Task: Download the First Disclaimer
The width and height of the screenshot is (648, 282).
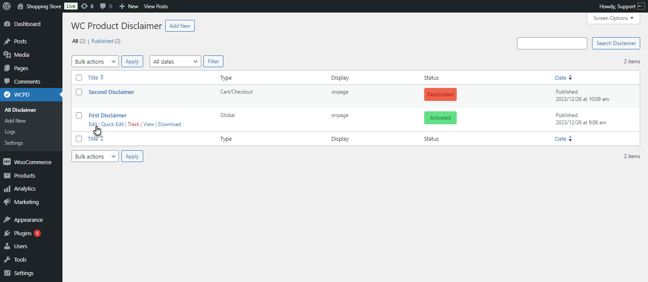Action: pos(170,124)
